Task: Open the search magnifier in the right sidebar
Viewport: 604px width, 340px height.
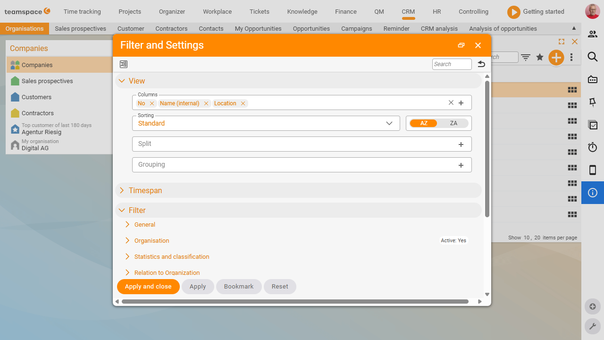Action: click(x=593, y=57)
